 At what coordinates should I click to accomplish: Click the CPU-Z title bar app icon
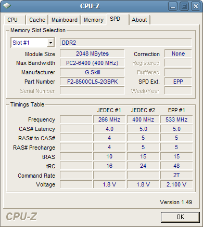point(7,6)
